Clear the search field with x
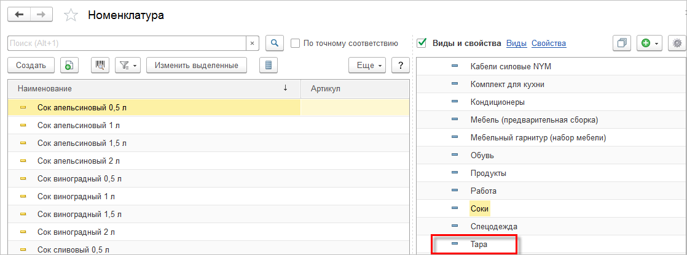Viewport: 687px width, 255px height. click(x=253, y=44)
